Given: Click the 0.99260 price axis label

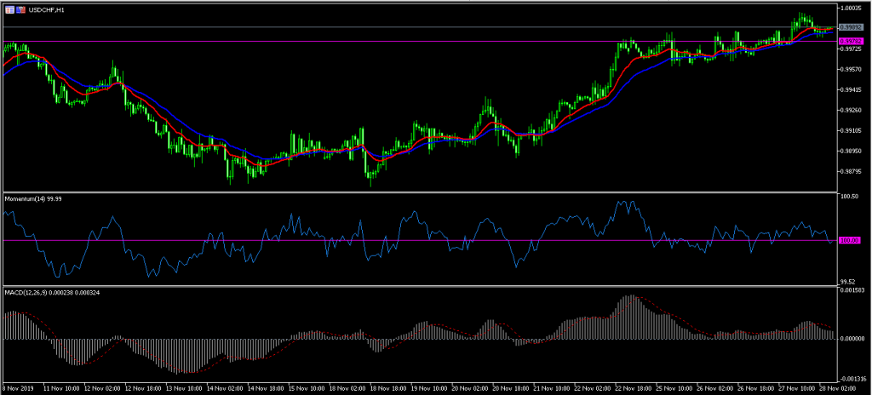Looking at the screenshot, I should pyautogui.click(x=851, y=111).
